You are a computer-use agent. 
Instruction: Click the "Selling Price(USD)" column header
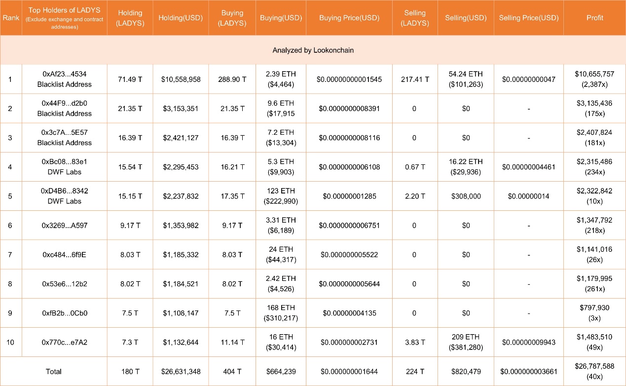[x=529, y=18]
